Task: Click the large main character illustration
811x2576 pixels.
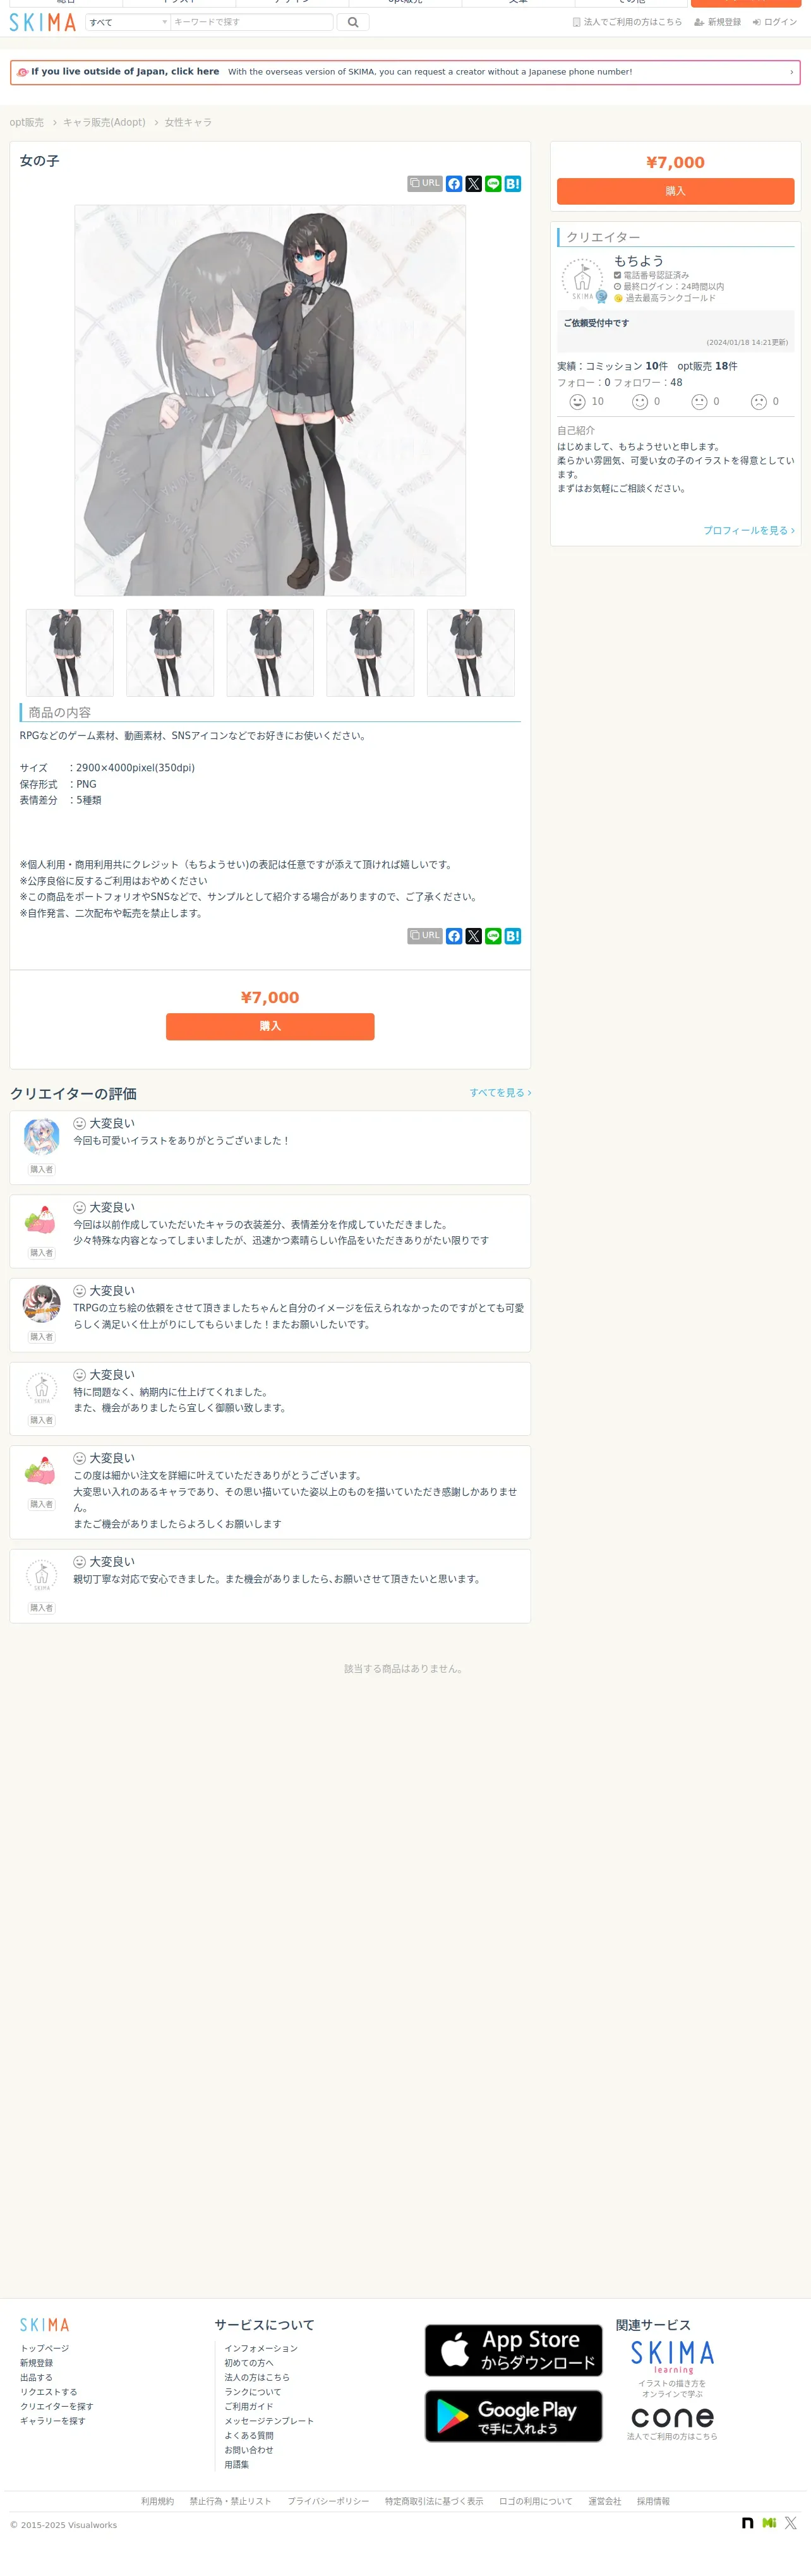Action: click(x=270, y=400)
